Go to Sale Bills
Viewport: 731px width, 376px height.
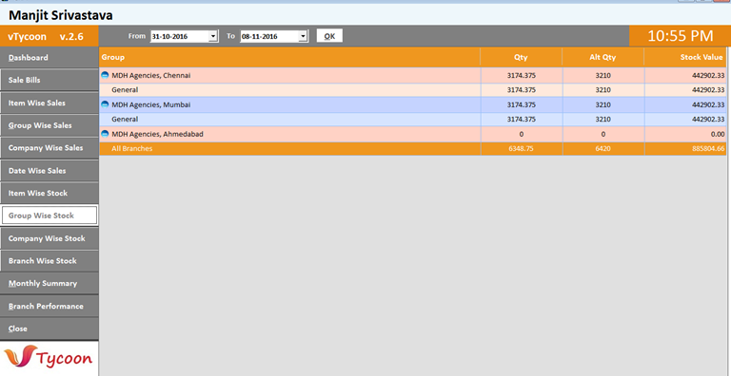(49, 80)
